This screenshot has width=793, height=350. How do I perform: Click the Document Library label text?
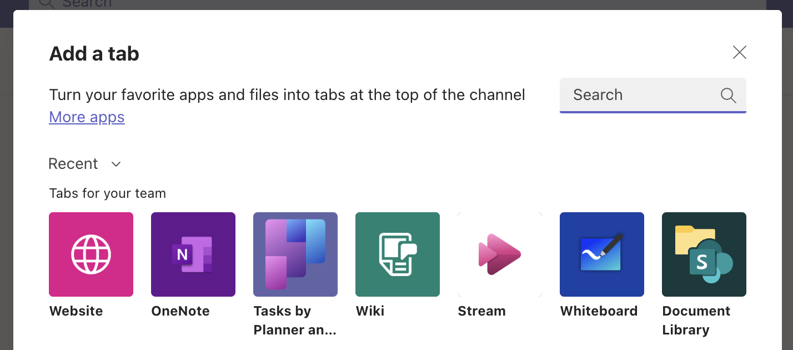(696, 321)
